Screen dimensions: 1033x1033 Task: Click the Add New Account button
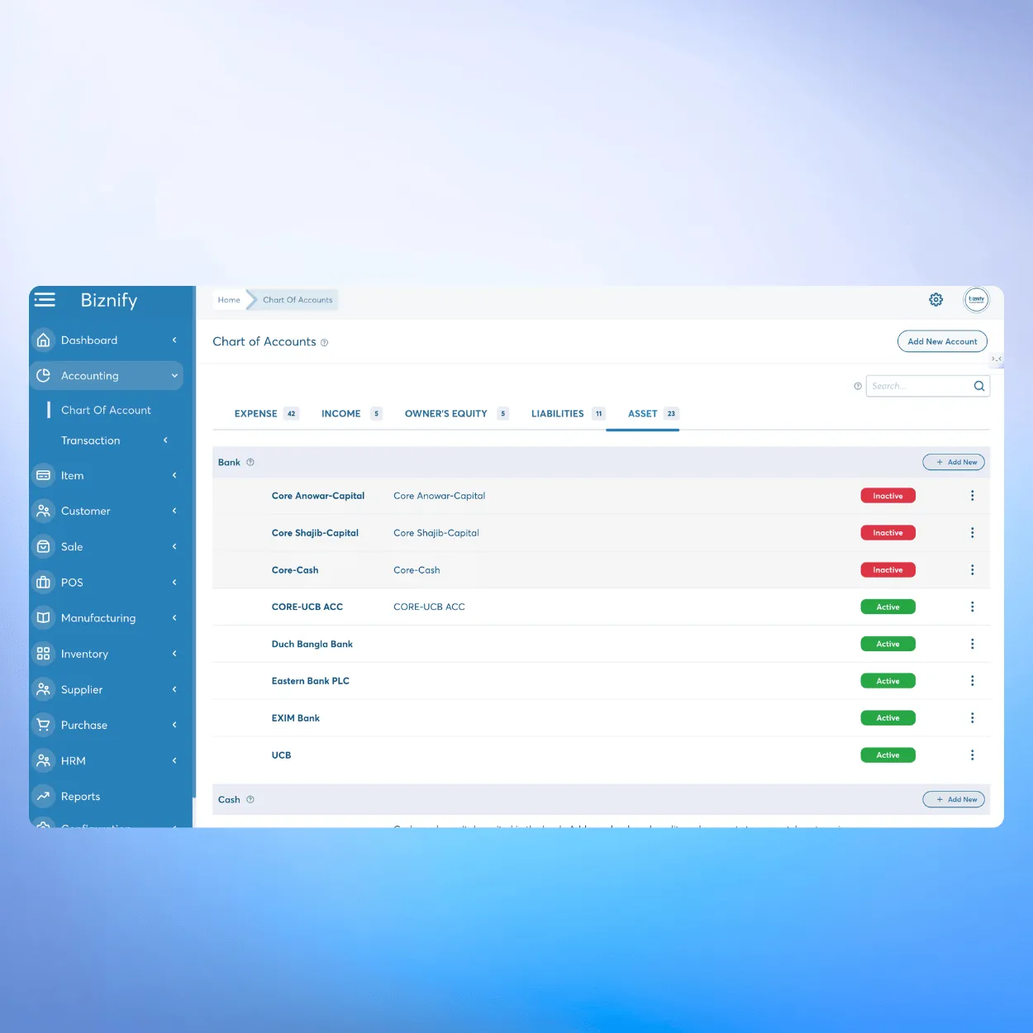click(942, 340)
